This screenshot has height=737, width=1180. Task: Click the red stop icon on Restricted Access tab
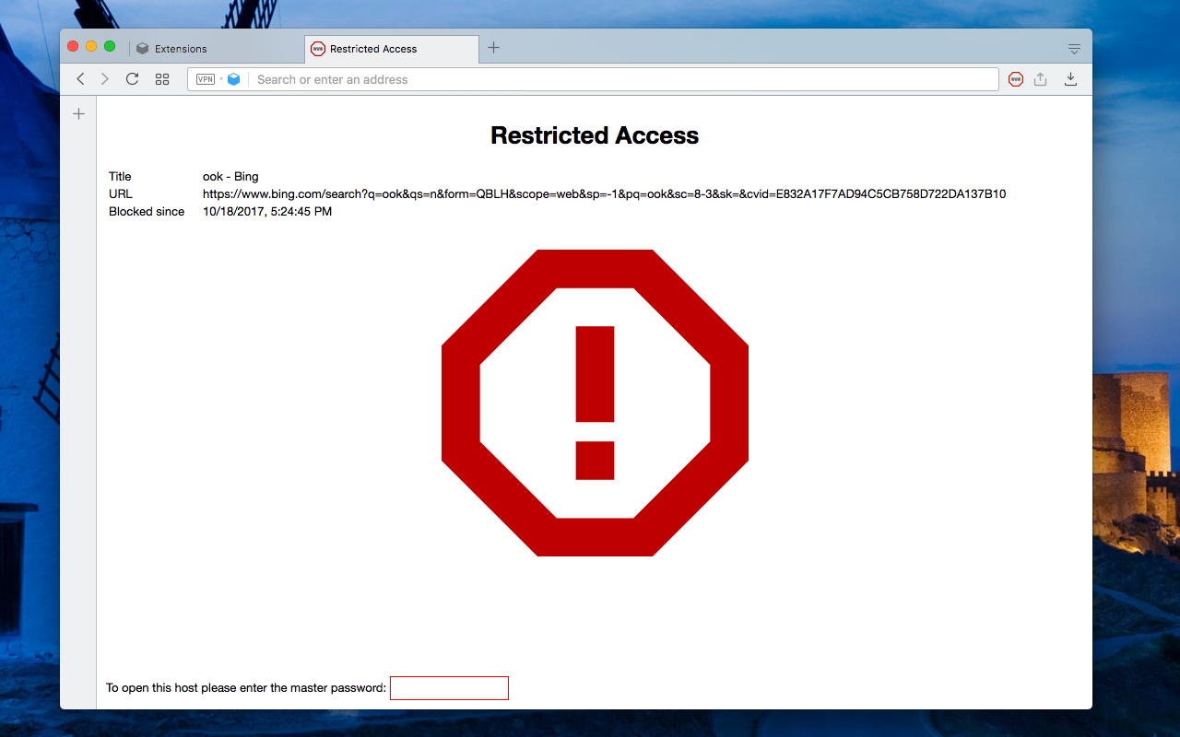pos(317,48)
